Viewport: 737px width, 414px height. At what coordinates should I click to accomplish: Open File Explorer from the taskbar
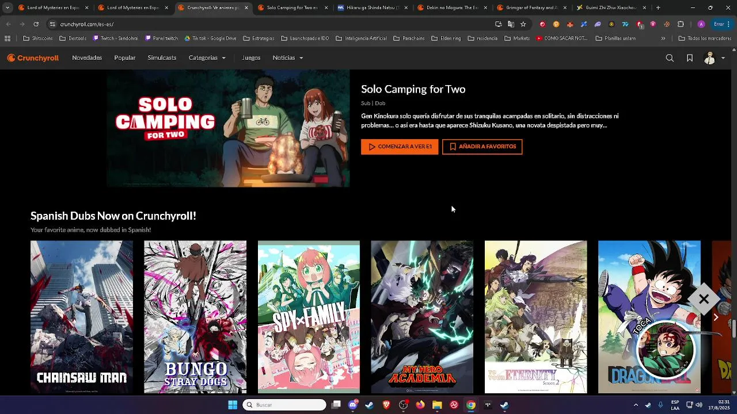(437, 405)
